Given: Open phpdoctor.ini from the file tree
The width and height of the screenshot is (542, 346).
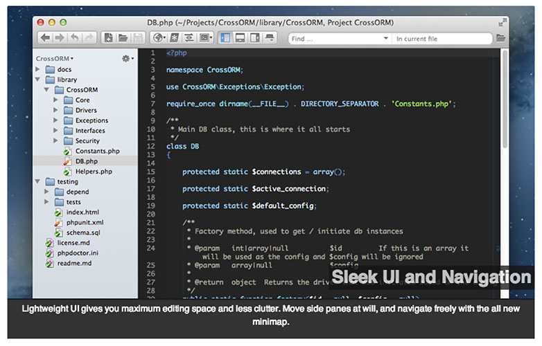Looking at the screenshot, I should point(78,253).
